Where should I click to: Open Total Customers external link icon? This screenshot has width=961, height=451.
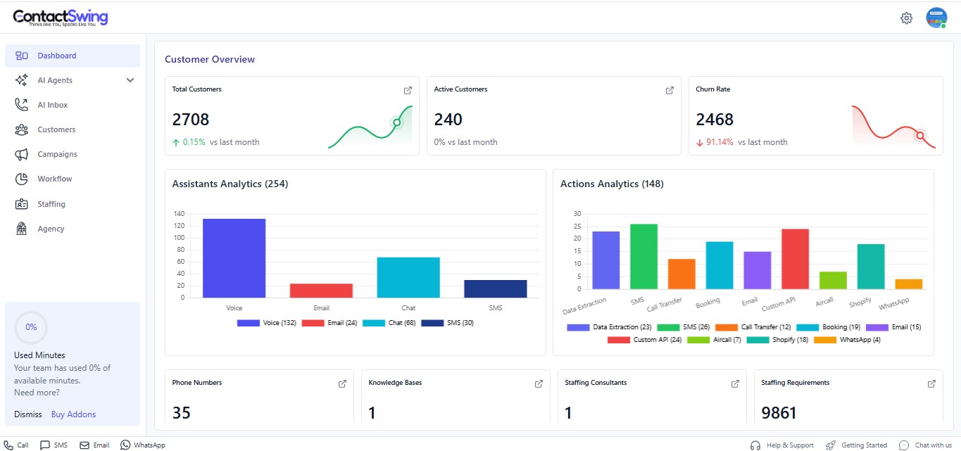(x=408, y=90)
